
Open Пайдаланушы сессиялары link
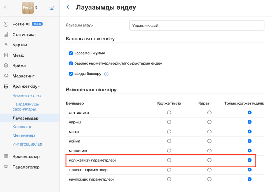point(26,107)
